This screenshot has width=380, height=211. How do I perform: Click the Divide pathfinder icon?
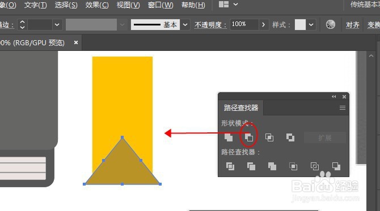click(230, 166)
